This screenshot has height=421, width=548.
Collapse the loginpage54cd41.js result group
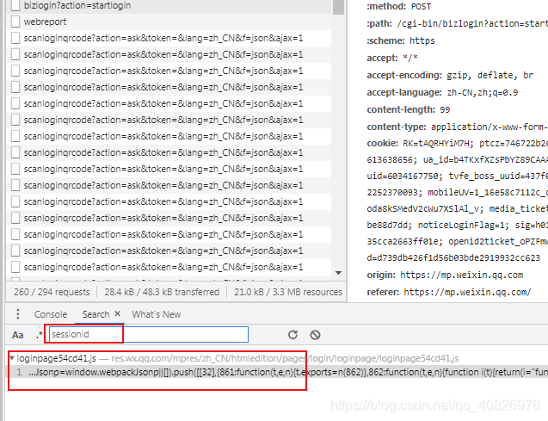click(12, 358)
